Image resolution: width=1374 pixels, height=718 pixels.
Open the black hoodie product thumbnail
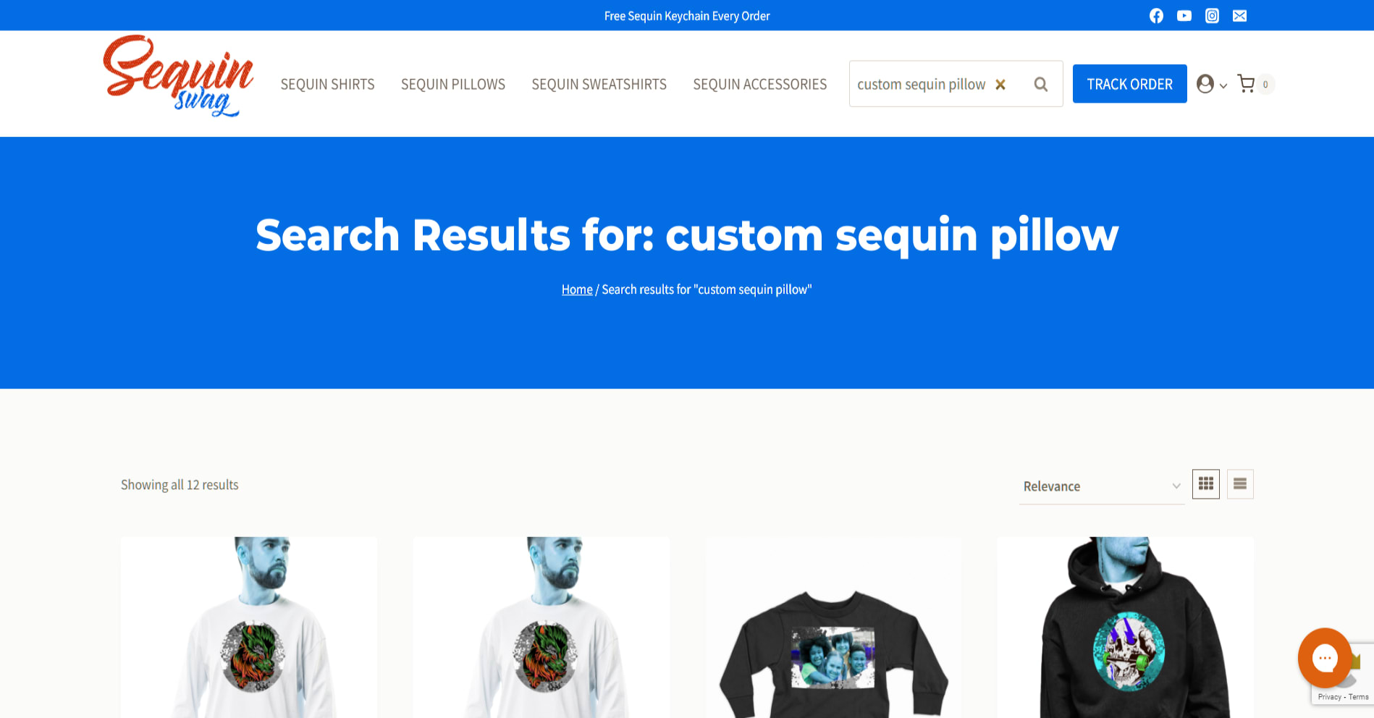(x=1125, y=627)
